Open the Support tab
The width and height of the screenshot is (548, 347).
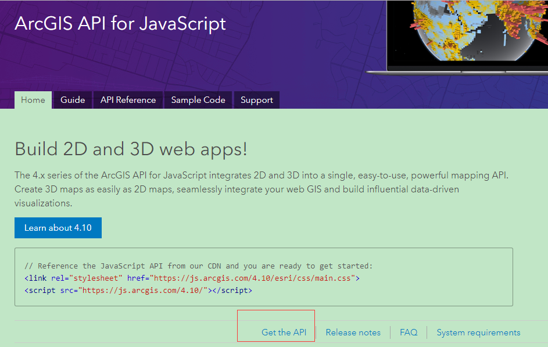point(256,100)
